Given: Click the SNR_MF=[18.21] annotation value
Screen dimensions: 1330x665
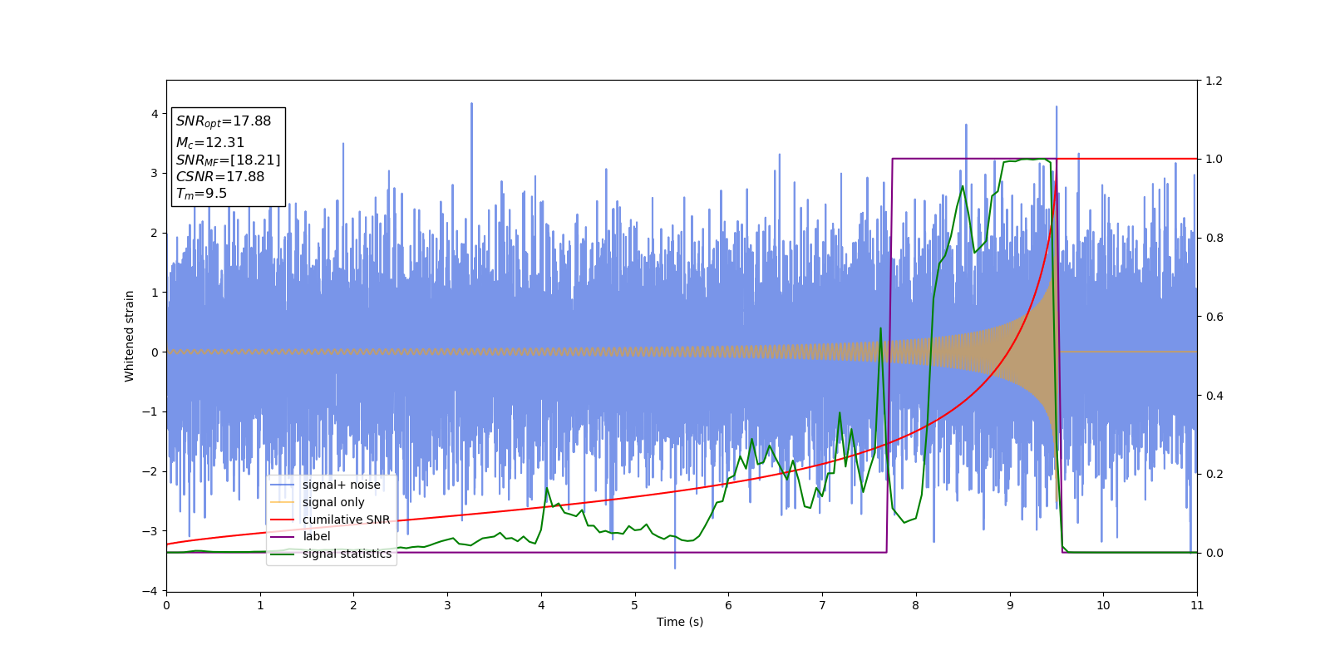Looking at the screenshot, I should coord(229,160).
